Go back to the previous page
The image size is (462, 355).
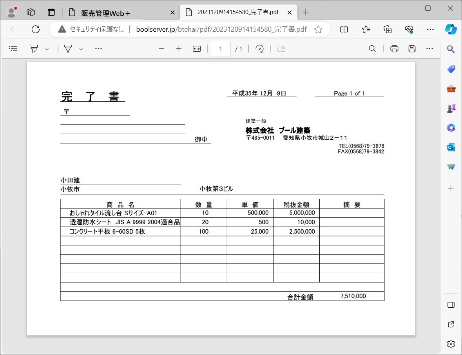coord(14,29)
